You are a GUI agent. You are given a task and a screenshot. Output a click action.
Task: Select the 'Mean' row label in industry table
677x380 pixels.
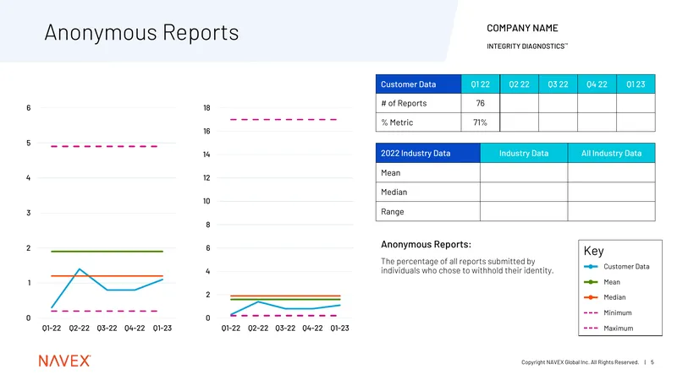click(391, 173)
